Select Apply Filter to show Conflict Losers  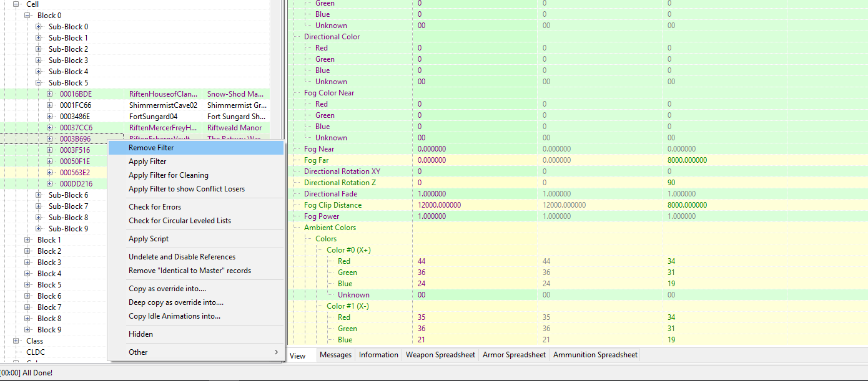click(x=195, y=189)
